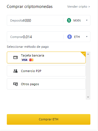The image size is (98, 131).
Task: Click the Otros pagos card icon
Action: tap(16, 84)
